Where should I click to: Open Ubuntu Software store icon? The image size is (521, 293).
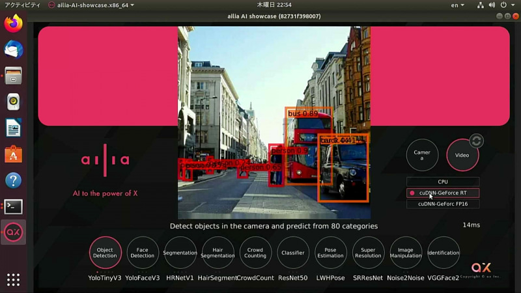tap(13, 154)
